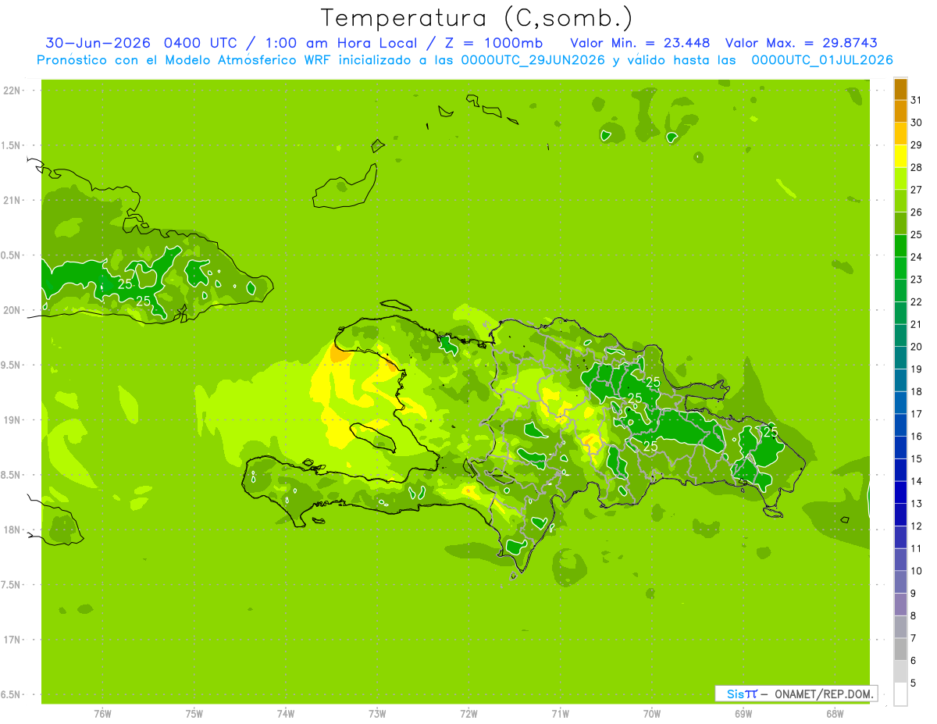The width and height of the screenshot is (937, 724).
Task: Click the "0000UTC_01JUL2026" valid-until time
Action: click(821, 60)
